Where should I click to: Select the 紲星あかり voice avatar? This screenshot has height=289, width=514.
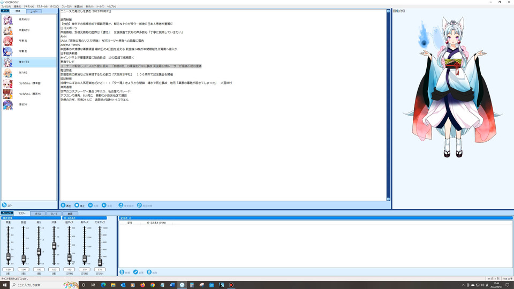[8, 30]
